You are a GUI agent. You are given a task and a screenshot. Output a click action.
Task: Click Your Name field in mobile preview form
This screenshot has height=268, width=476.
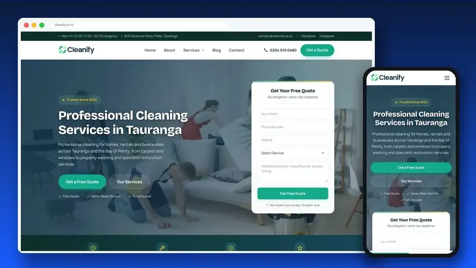click(x=411, y=242)
